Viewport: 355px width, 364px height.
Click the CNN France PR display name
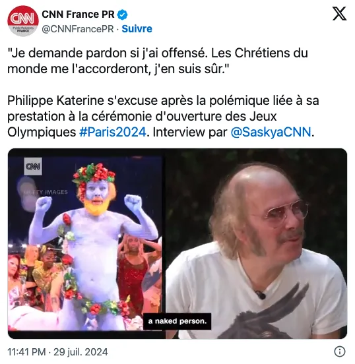tap(78, 15)
